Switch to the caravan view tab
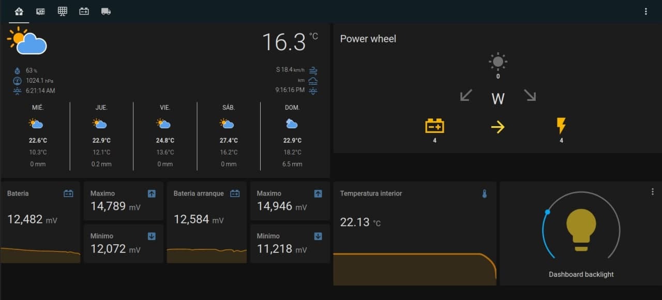 tap(40, 11)
